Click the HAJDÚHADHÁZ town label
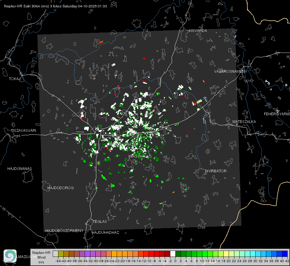 click(x=106, y=233)
